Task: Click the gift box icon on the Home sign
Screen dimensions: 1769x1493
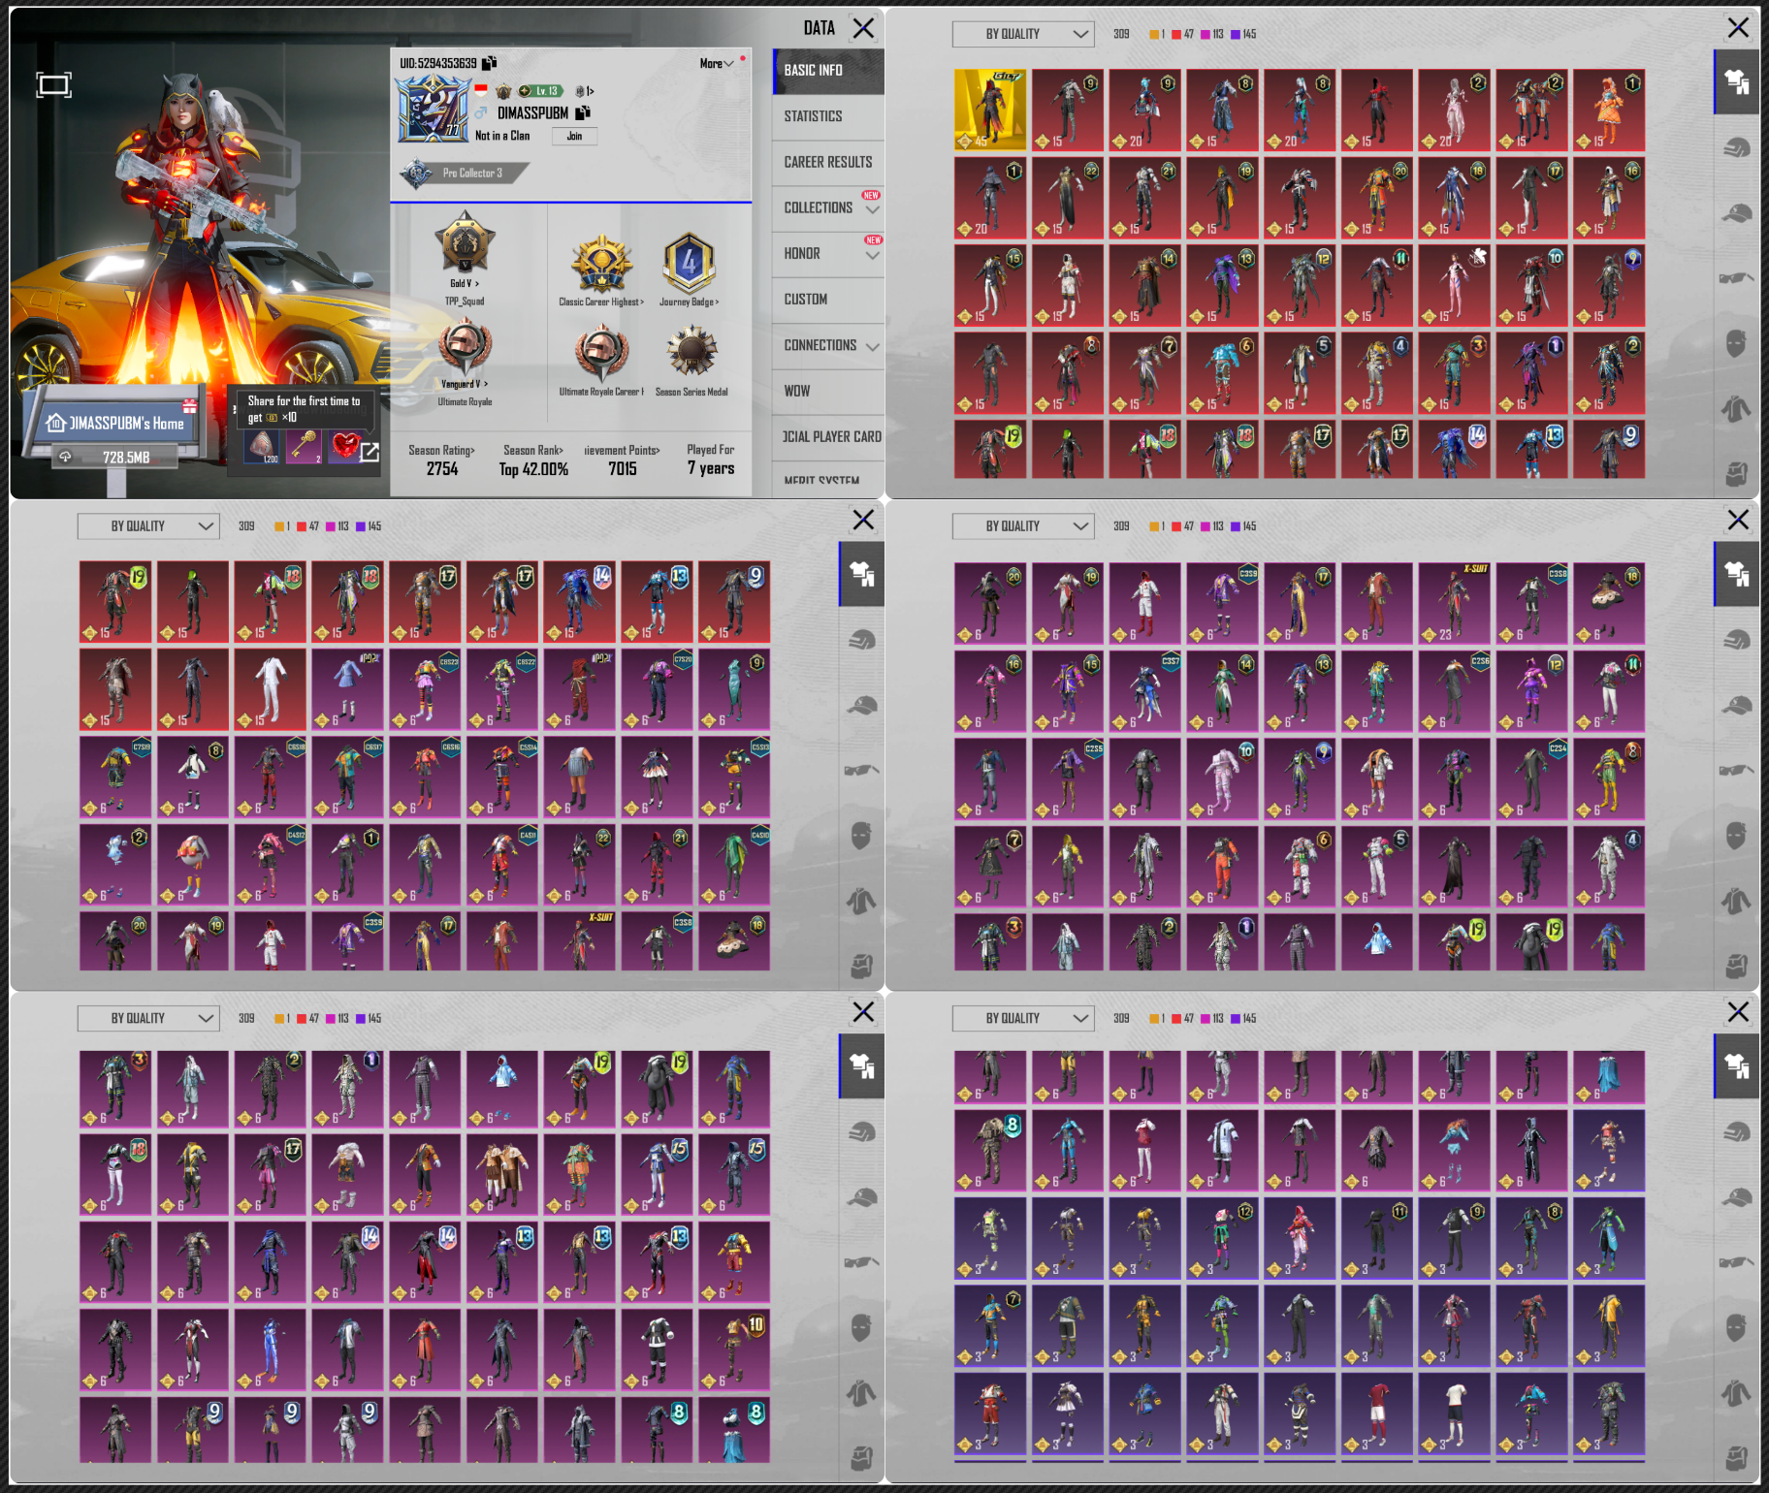Action: click(189, 405)
